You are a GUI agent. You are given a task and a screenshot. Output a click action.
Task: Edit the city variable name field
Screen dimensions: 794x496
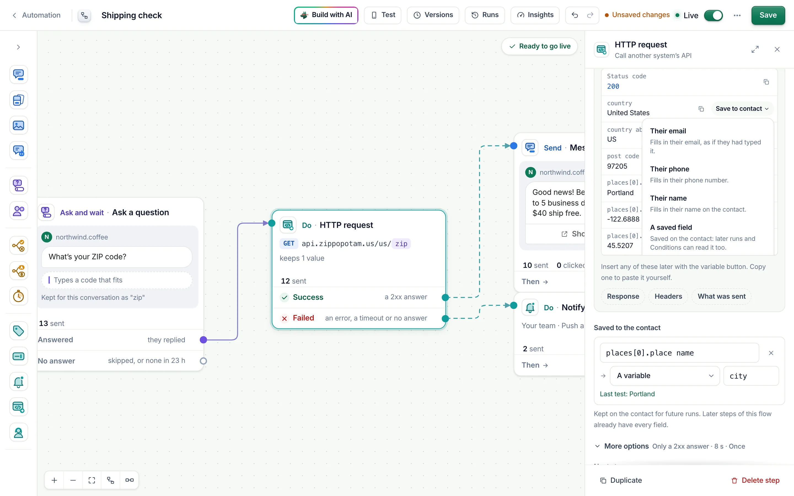(751, 376)
